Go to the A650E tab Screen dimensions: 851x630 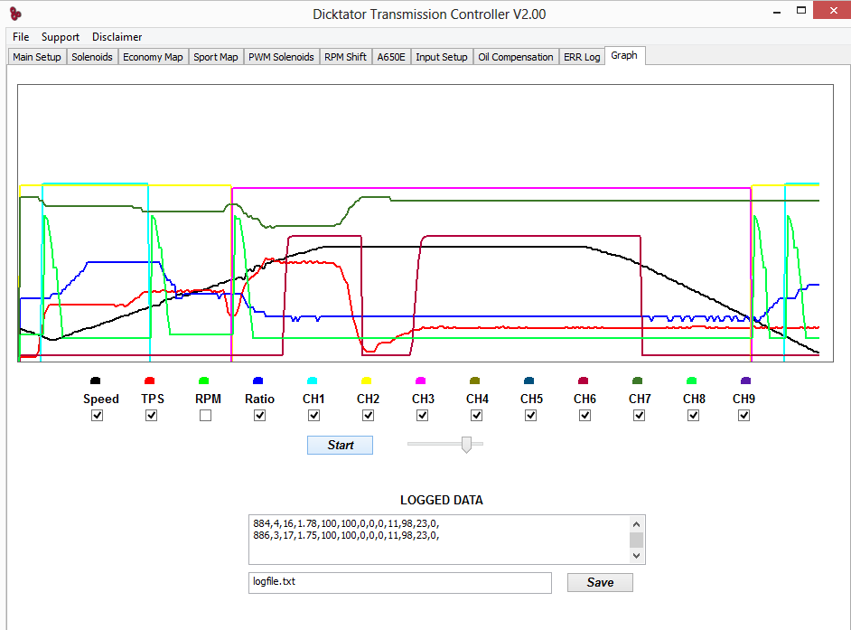point(391,57)
